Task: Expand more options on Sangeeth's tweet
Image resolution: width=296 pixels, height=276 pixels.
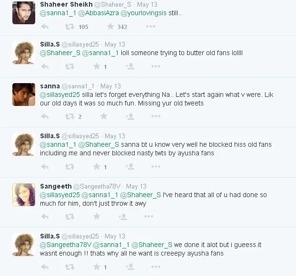Action: (x=150, y=216)
